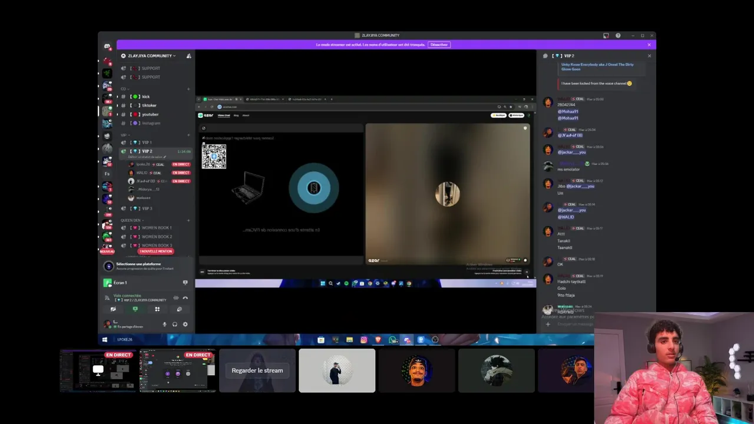Dismiss the purple streamer mode banner
This screenshot has height=424, width=754.
click(649, 45)
